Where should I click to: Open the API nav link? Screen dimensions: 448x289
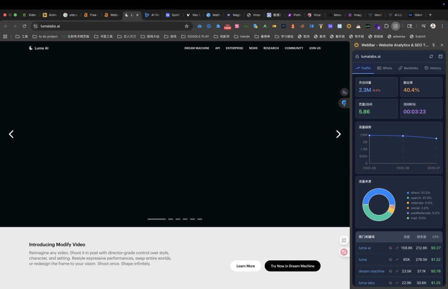tap(217, 48)
